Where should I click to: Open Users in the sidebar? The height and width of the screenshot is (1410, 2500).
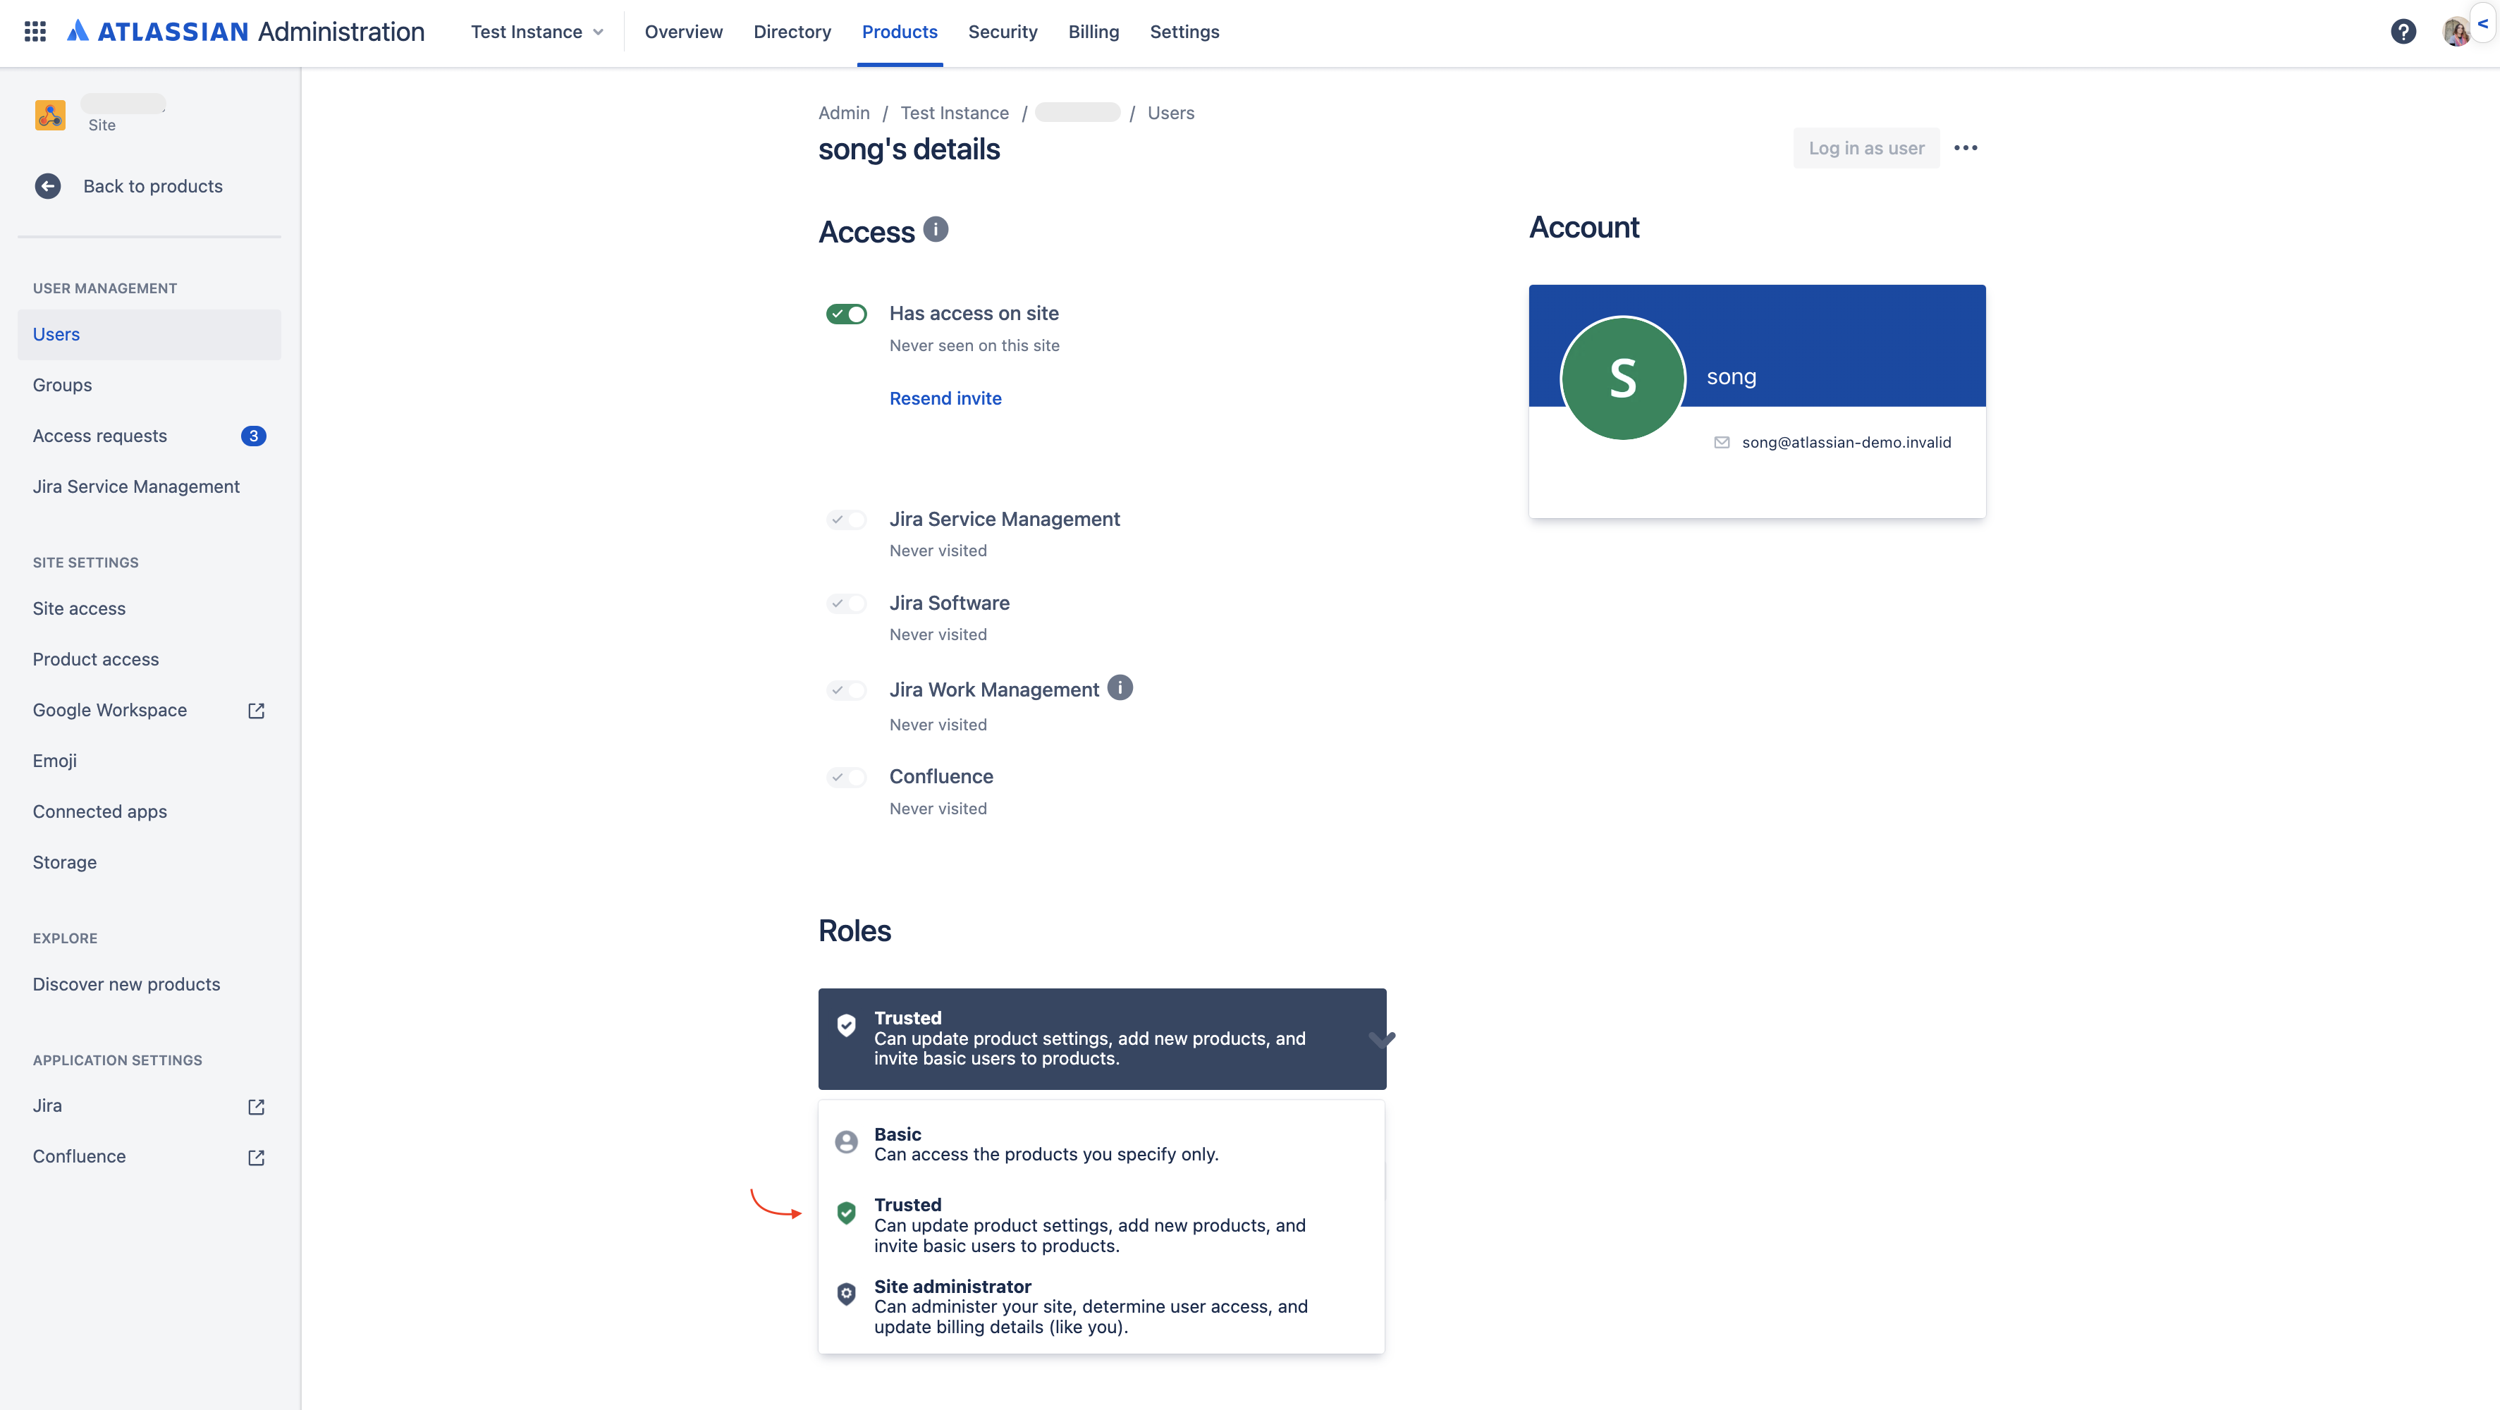pyautogui.click(x=149, y=335)
